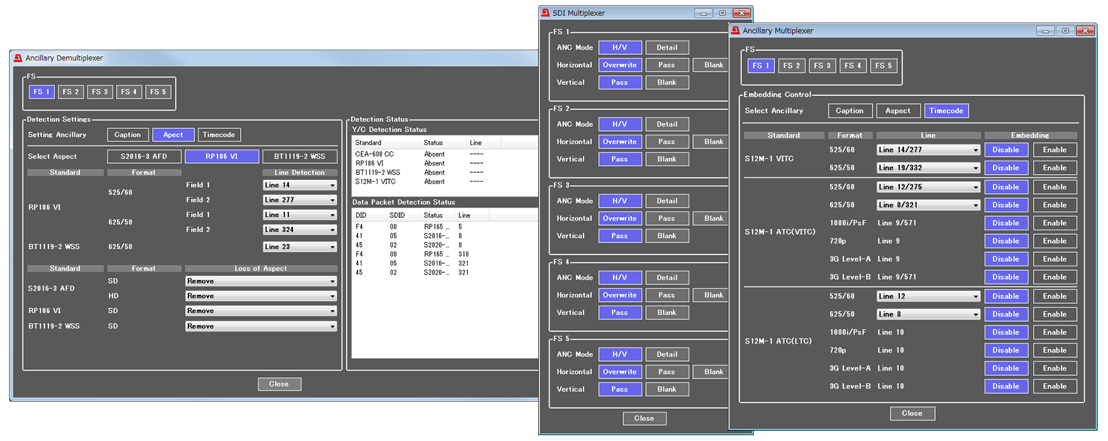Choose S2016-3 AFD under Select Aspect
The width and height of the screenshot is (1108, 441).
tap(144, 157)
